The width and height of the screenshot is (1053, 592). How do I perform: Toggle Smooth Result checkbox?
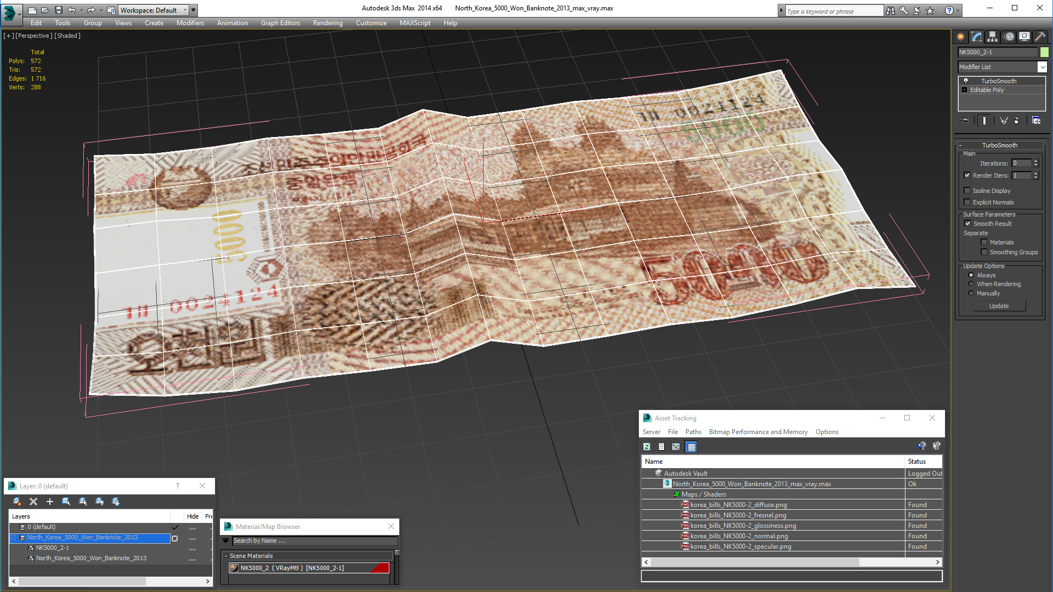(x=968, y=224)
